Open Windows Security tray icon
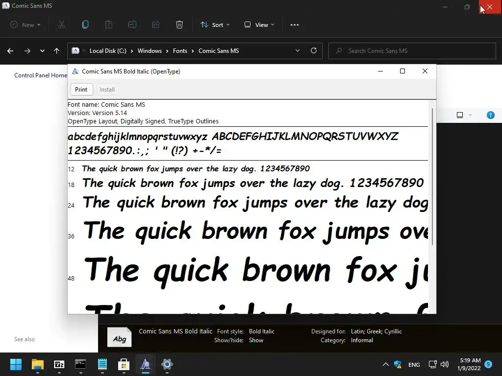Image resolution: width=502 pixels, height=376 pixels. [x=398, y=364]
